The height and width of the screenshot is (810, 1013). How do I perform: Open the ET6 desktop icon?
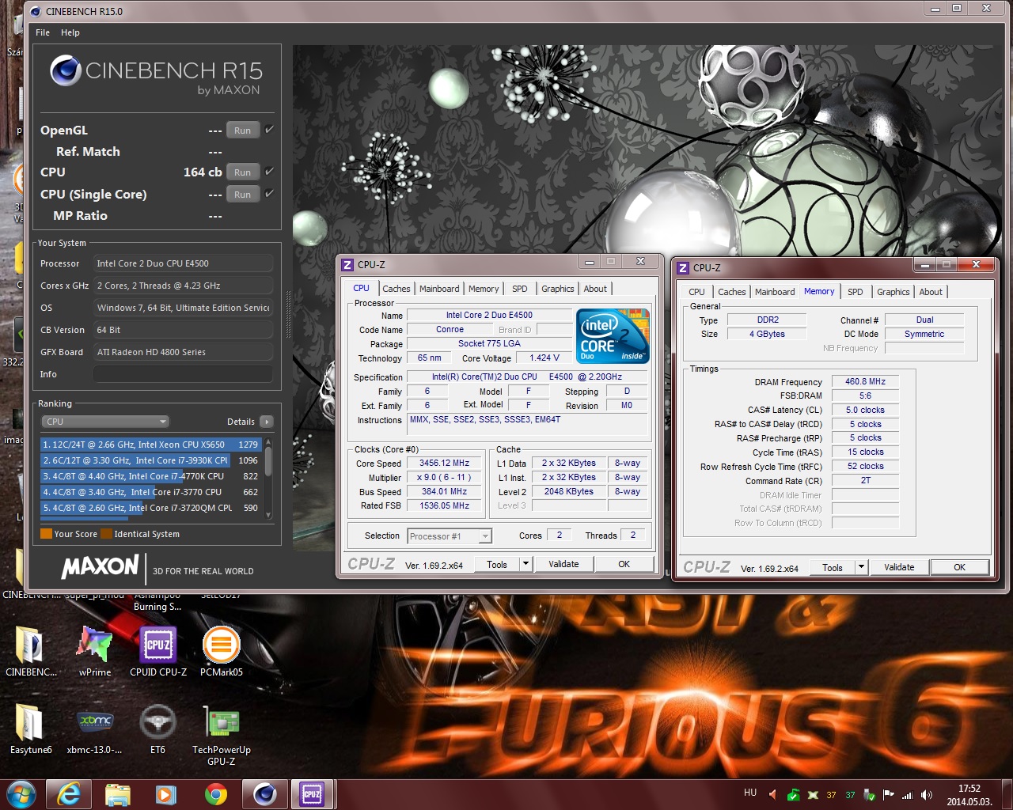pyautogui.click(x=158, y=729)
